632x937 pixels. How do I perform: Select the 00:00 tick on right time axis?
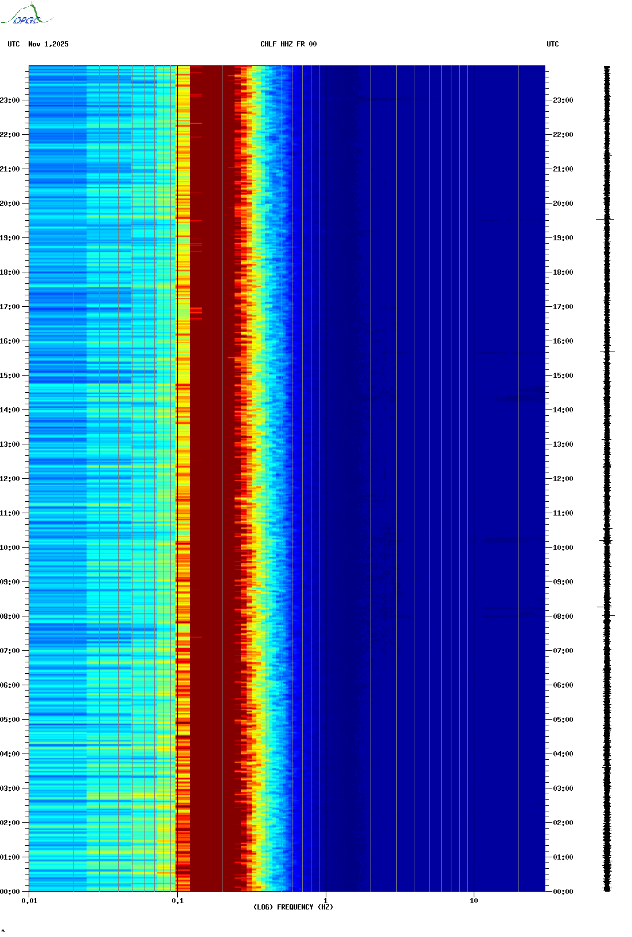(x=548, y=891)
